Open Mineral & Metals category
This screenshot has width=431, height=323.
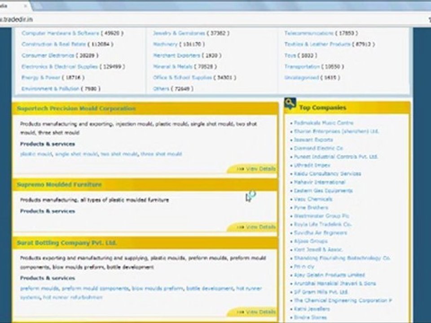tap(172, 67)
